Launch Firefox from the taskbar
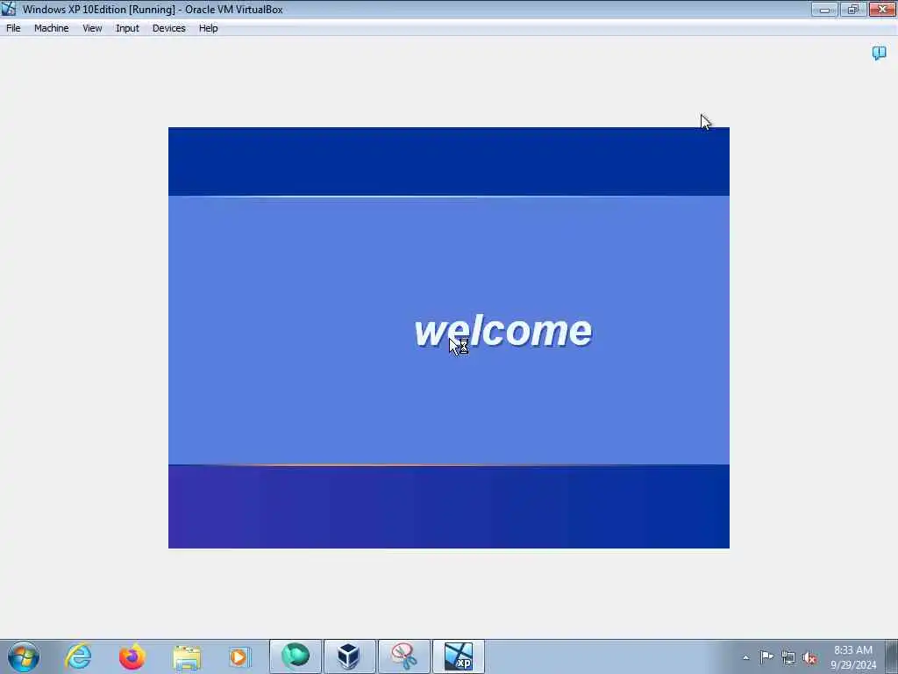 [132, 656]
